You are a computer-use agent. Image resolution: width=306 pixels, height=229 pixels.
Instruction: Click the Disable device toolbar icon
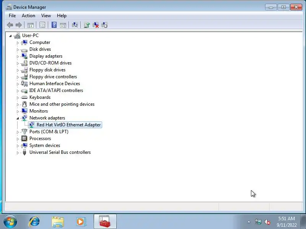click(x=104, y=25)
